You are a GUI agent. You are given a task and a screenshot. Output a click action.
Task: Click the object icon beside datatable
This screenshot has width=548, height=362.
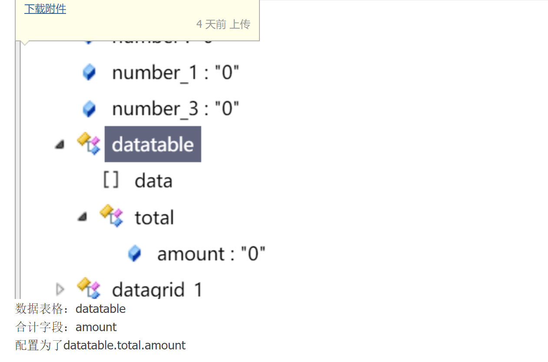(89, 144)
